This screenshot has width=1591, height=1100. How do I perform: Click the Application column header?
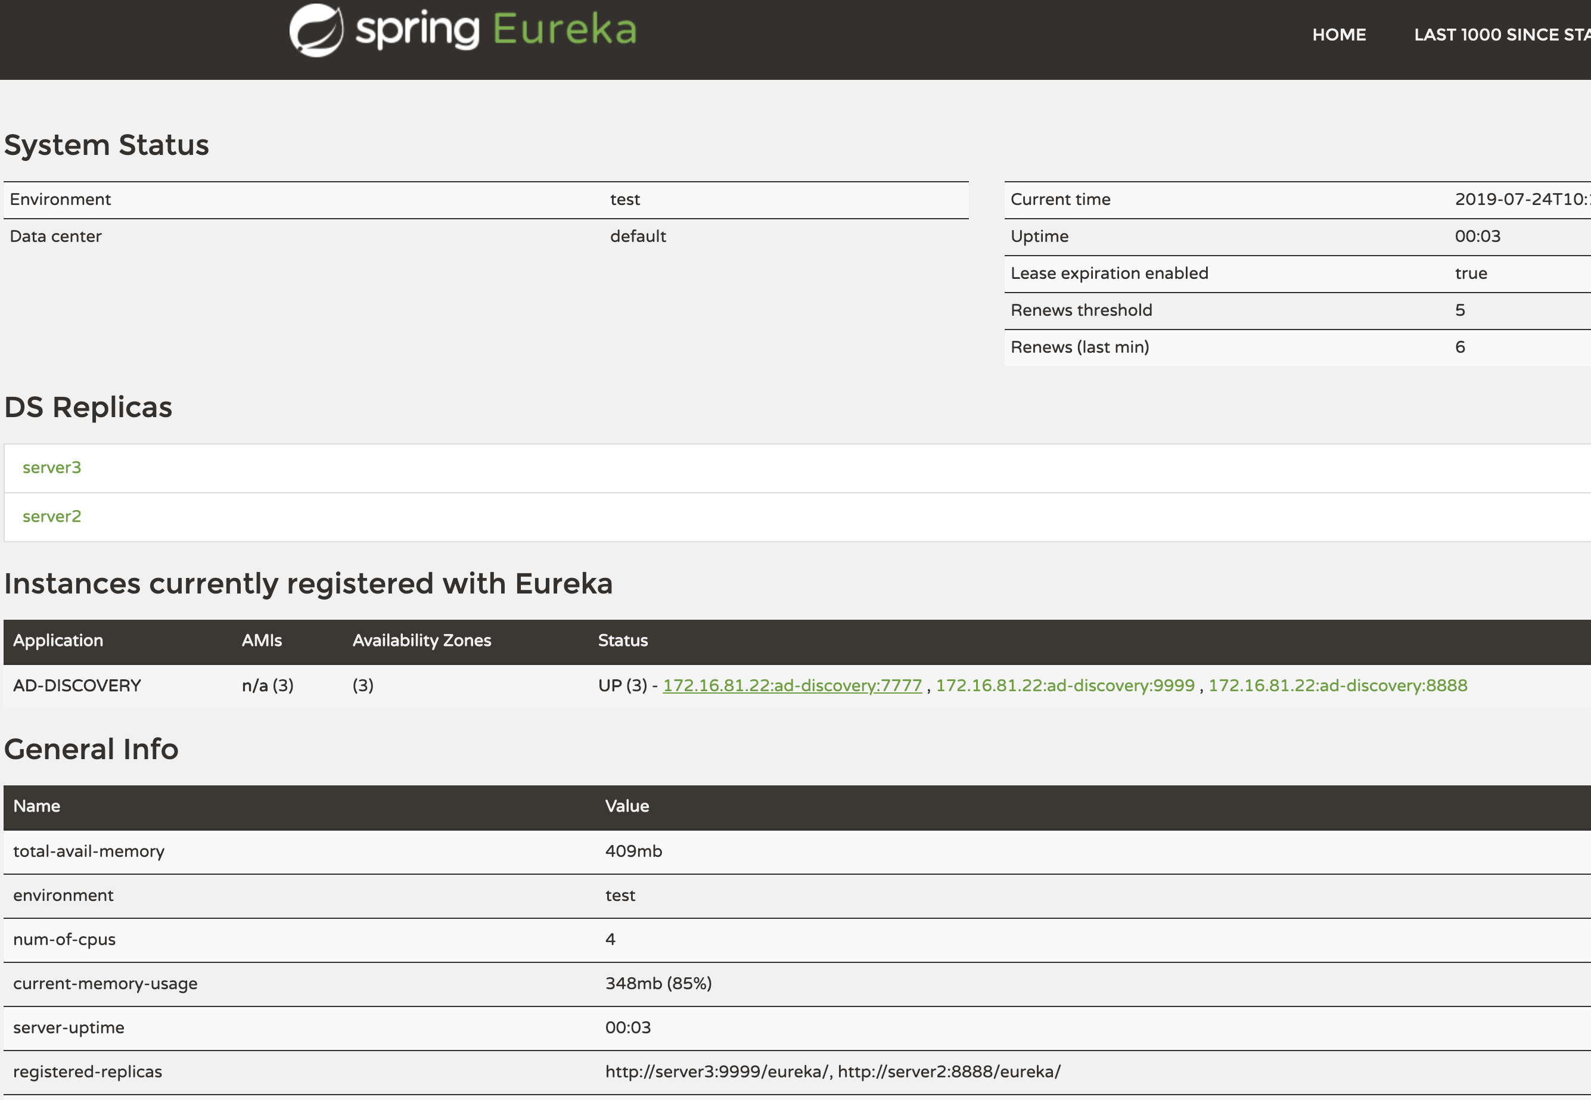click(58, 641)
